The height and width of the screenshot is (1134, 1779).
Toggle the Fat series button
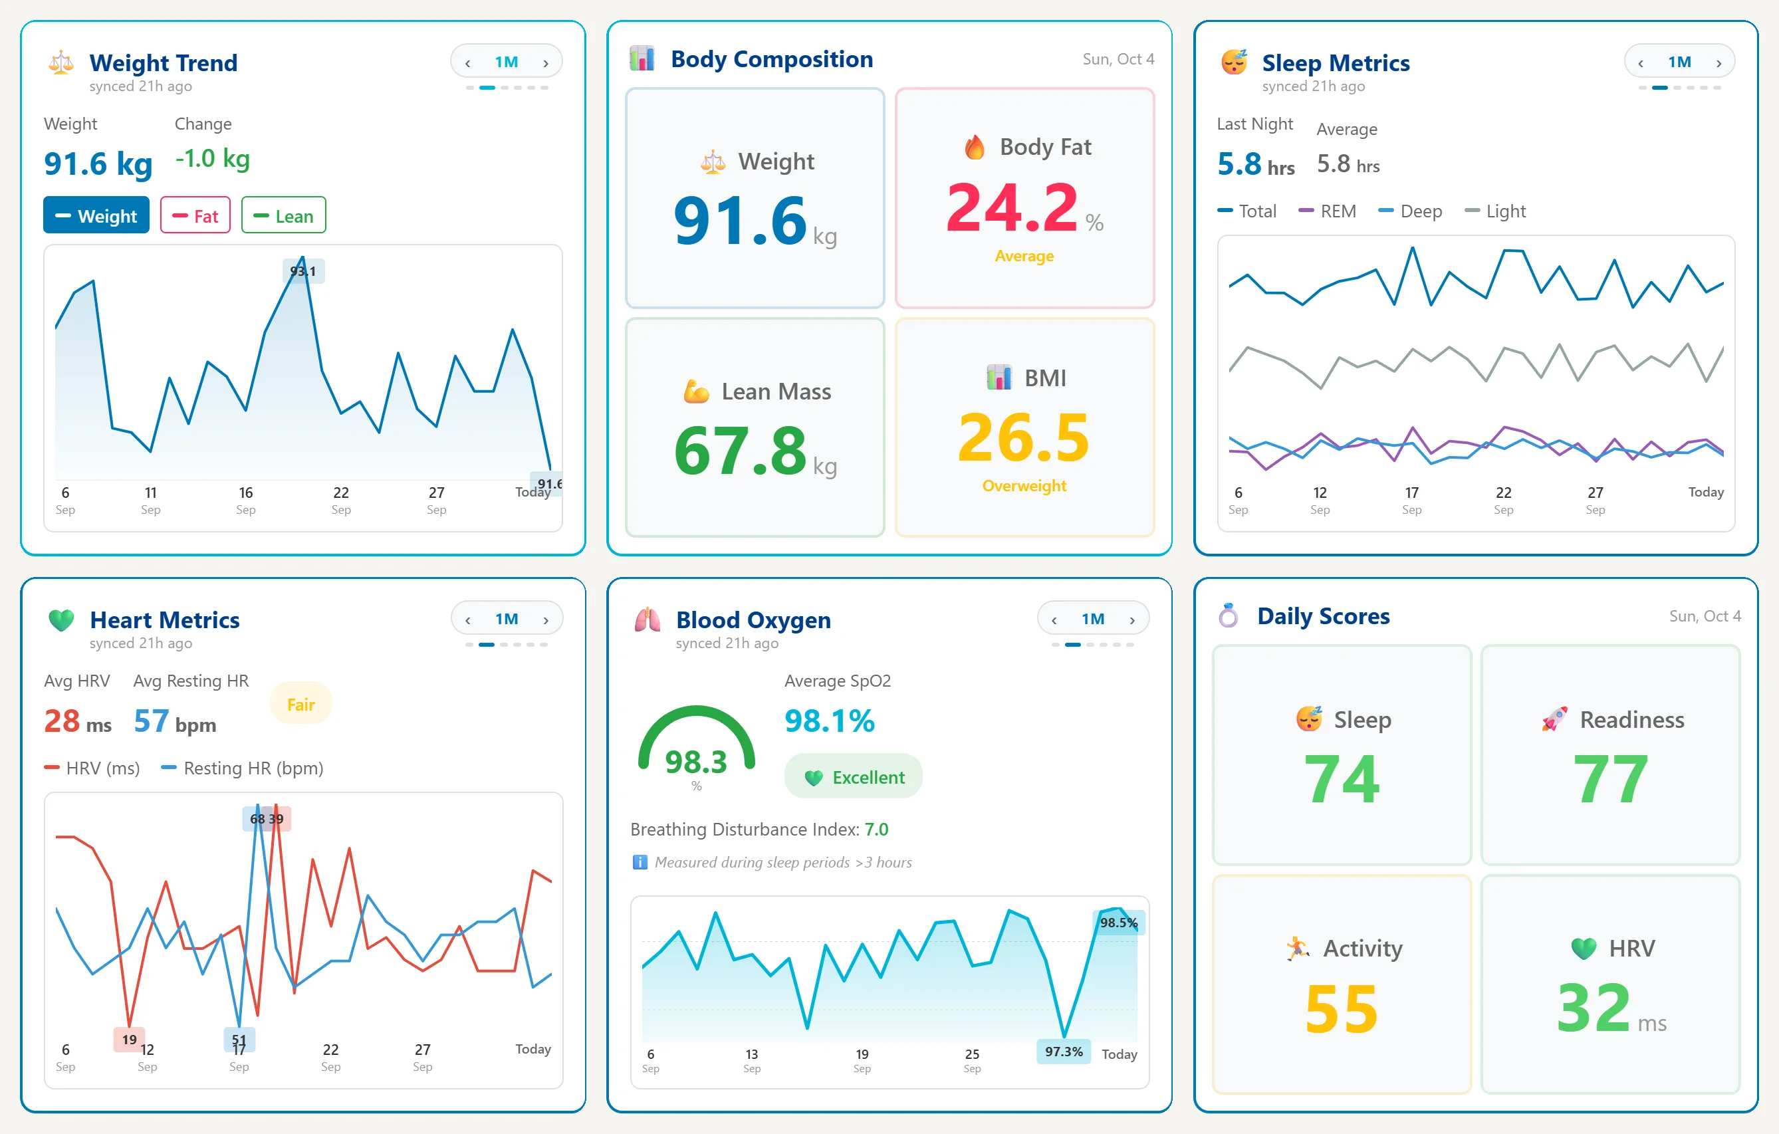[195, 216]
